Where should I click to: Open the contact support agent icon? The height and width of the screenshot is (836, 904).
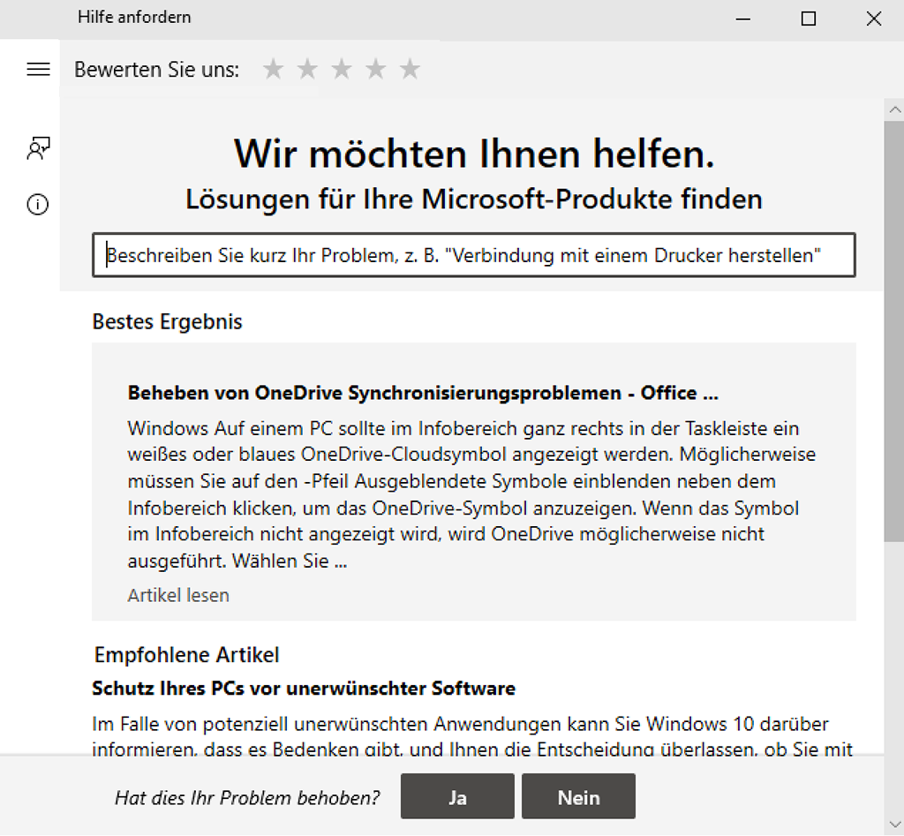pos(38,148)
